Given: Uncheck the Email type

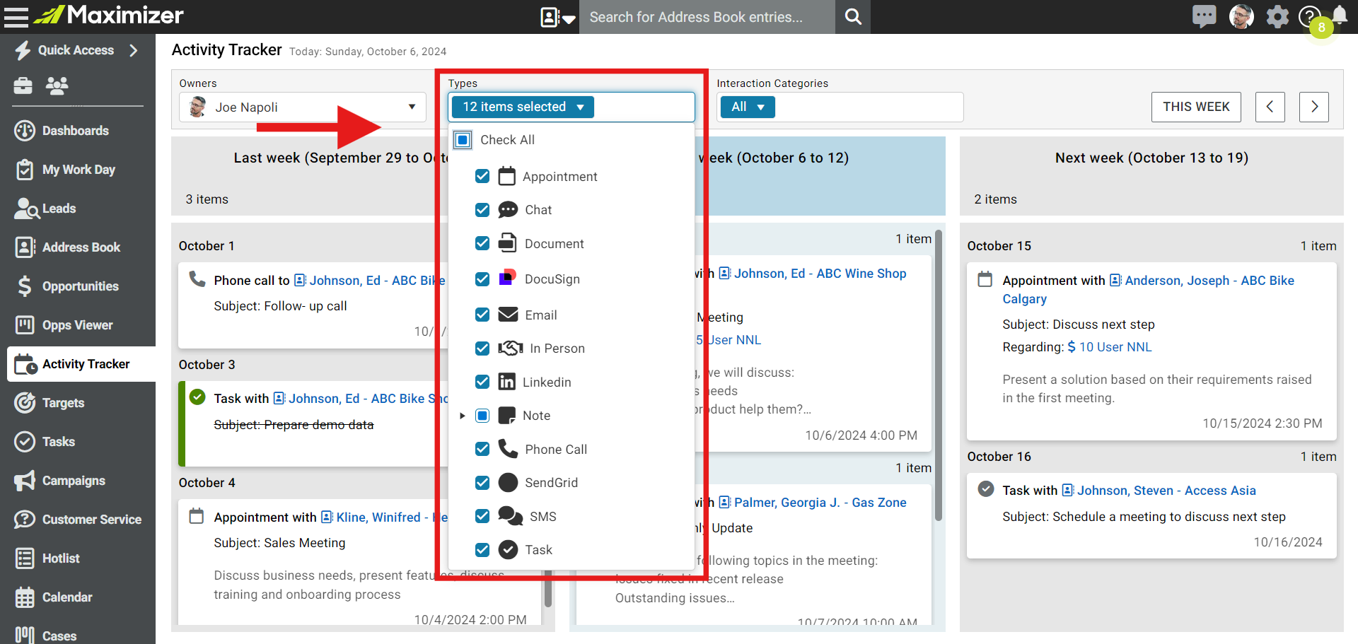Looking at the screenshot, I should [x=482, y=315].
